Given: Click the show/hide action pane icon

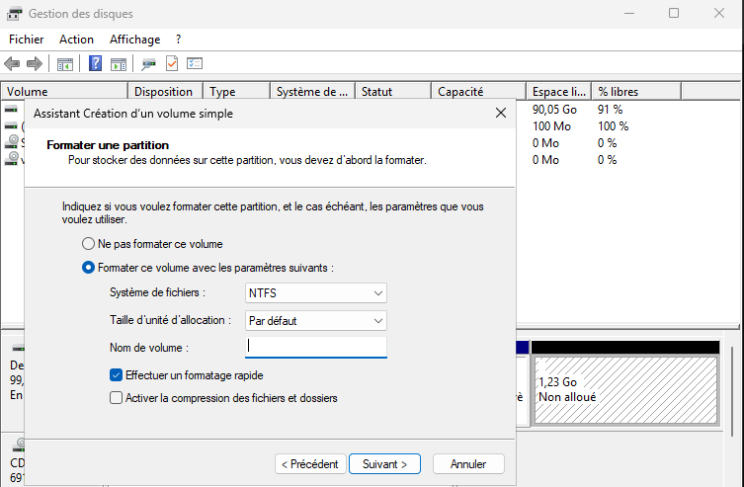Looking at the screenshot, I should (119, 64).
